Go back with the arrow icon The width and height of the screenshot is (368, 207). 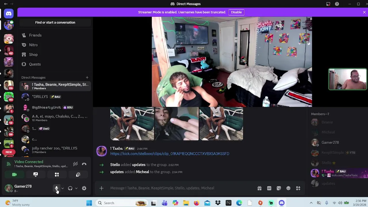[6, 4]
